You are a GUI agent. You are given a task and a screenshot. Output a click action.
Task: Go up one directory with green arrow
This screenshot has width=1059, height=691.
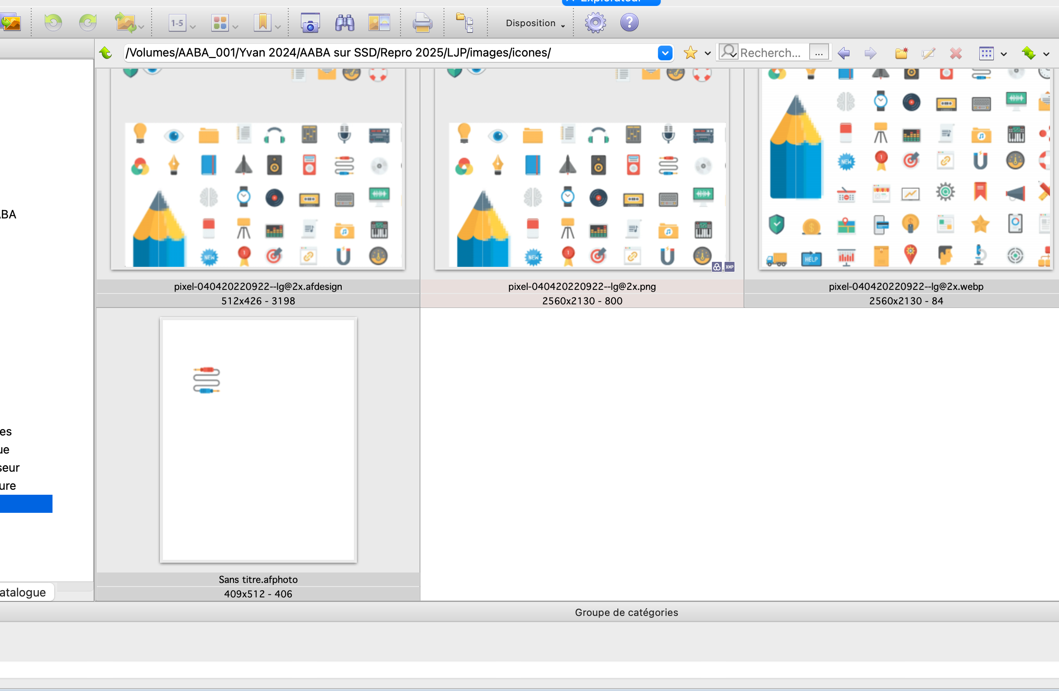(106, 53)
